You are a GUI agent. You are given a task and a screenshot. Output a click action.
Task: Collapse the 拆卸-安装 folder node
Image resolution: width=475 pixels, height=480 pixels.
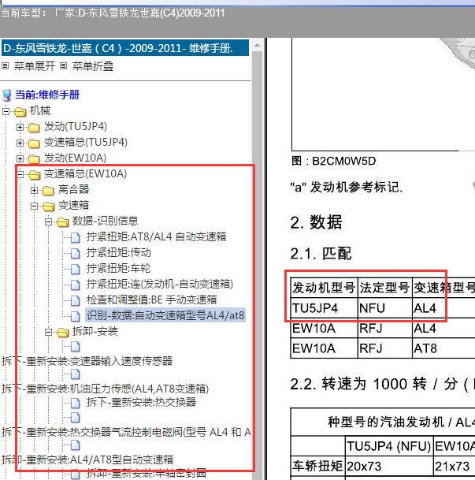pyautogui.click(x=48, y=332)
